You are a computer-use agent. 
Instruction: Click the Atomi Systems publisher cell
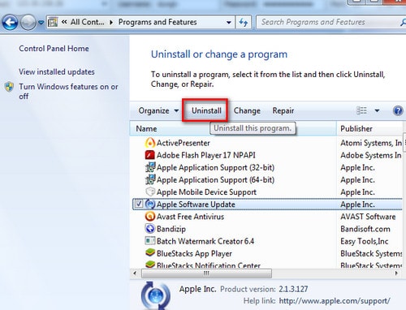[x=371, y=143]
